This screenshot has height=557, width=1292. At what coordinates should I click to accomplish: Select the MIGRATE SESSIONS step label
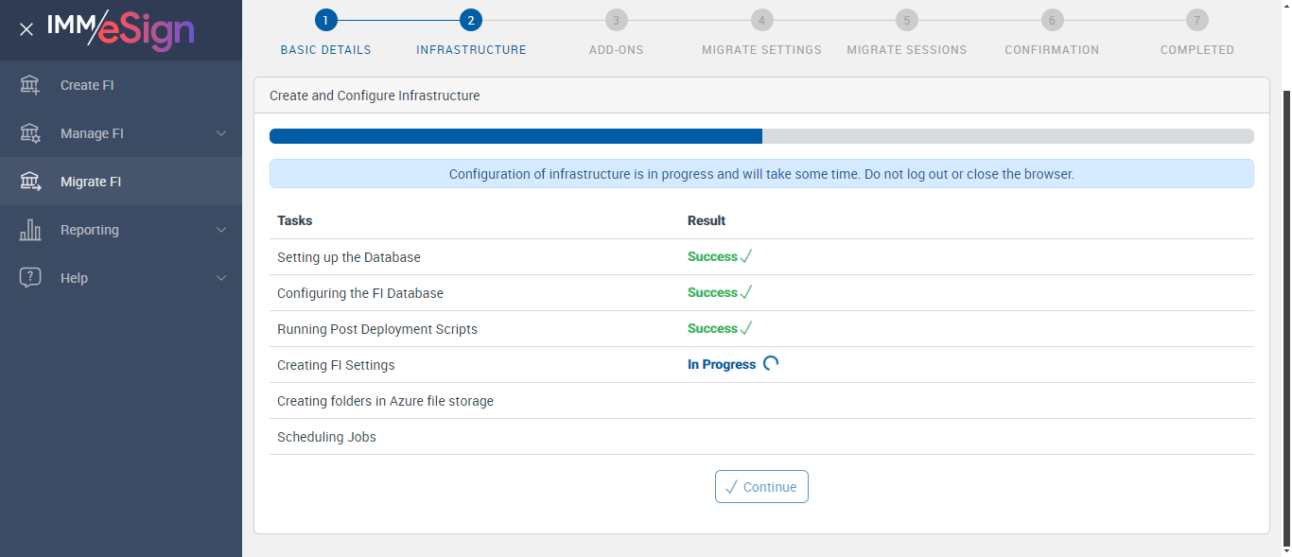click(x=906, y=50)
